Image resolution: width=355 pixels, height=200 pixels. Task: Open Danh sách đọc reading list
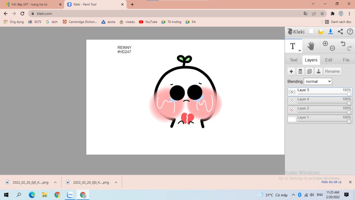(338, 22)
